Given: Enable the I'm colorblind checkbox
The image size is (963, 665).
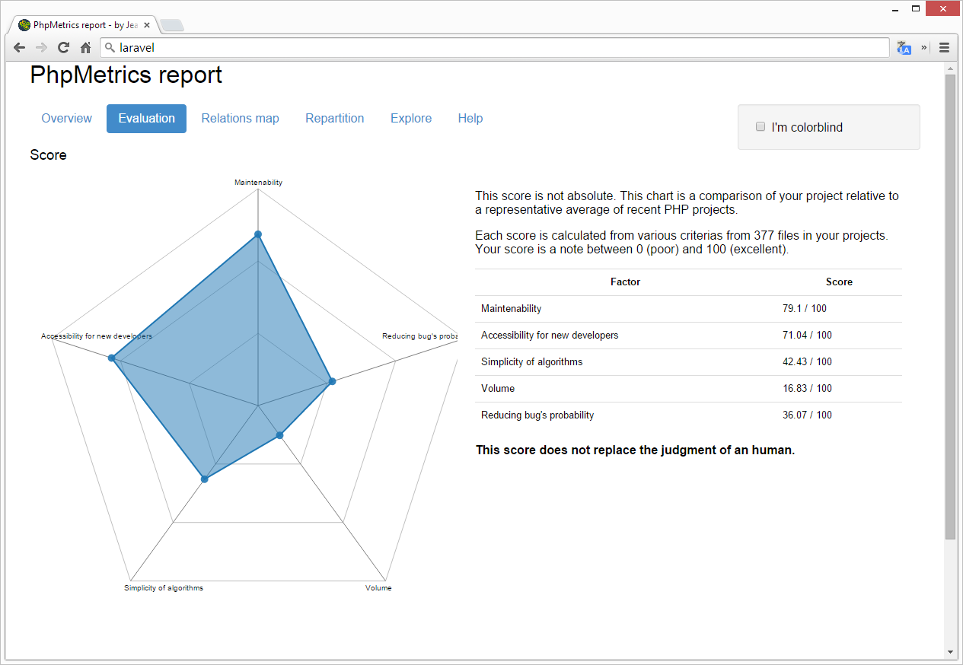Looking at the screenshot, I should tap(761, 126).
